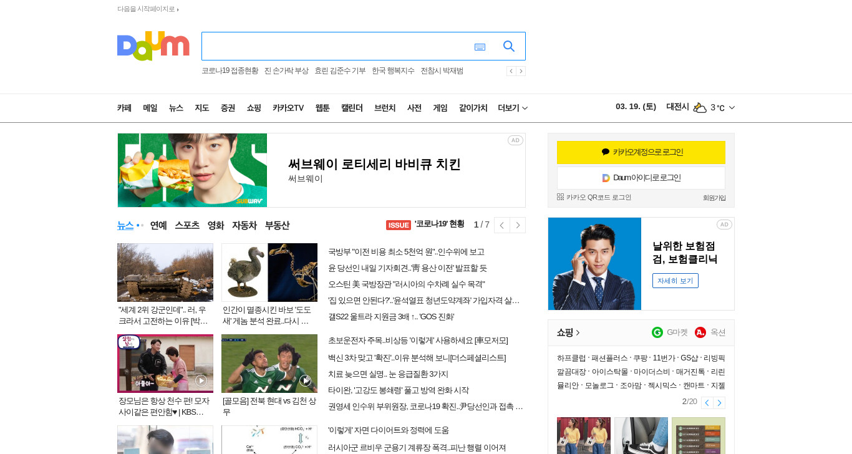Open the top 뉴스 menu
852x454 pixels.
tap(176, 108)
